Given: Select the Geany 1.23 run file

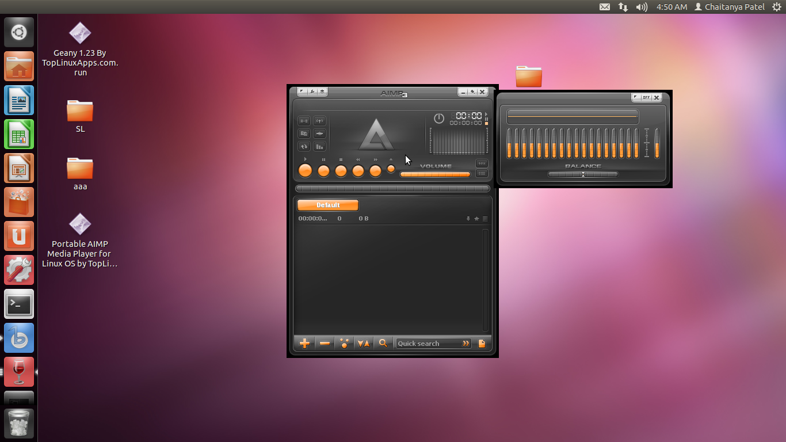Looking at the screenshot, I should click(x=80, y=49).
